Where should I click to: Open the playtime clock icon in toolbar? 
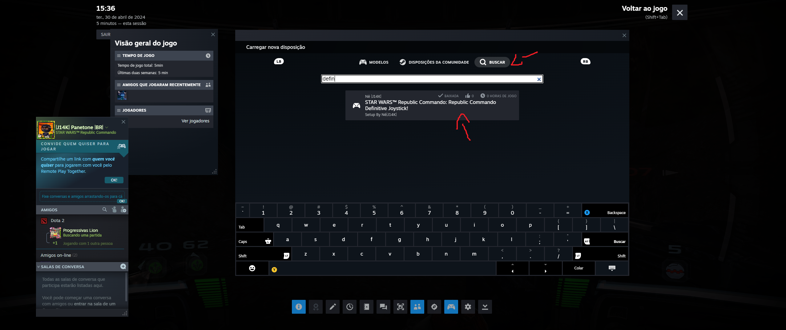tap(349, 307)
